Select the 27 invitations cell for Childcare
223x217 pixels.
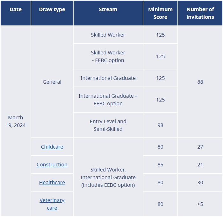coord(200,147)
